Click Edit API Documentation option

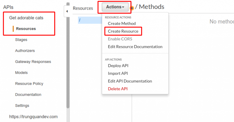130,81
